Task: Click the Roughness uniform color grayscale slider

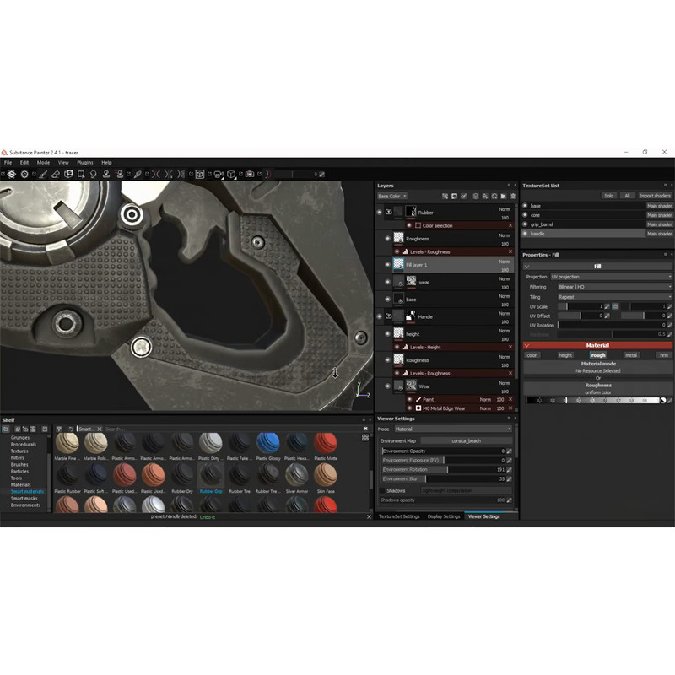Action: (592, 400)
